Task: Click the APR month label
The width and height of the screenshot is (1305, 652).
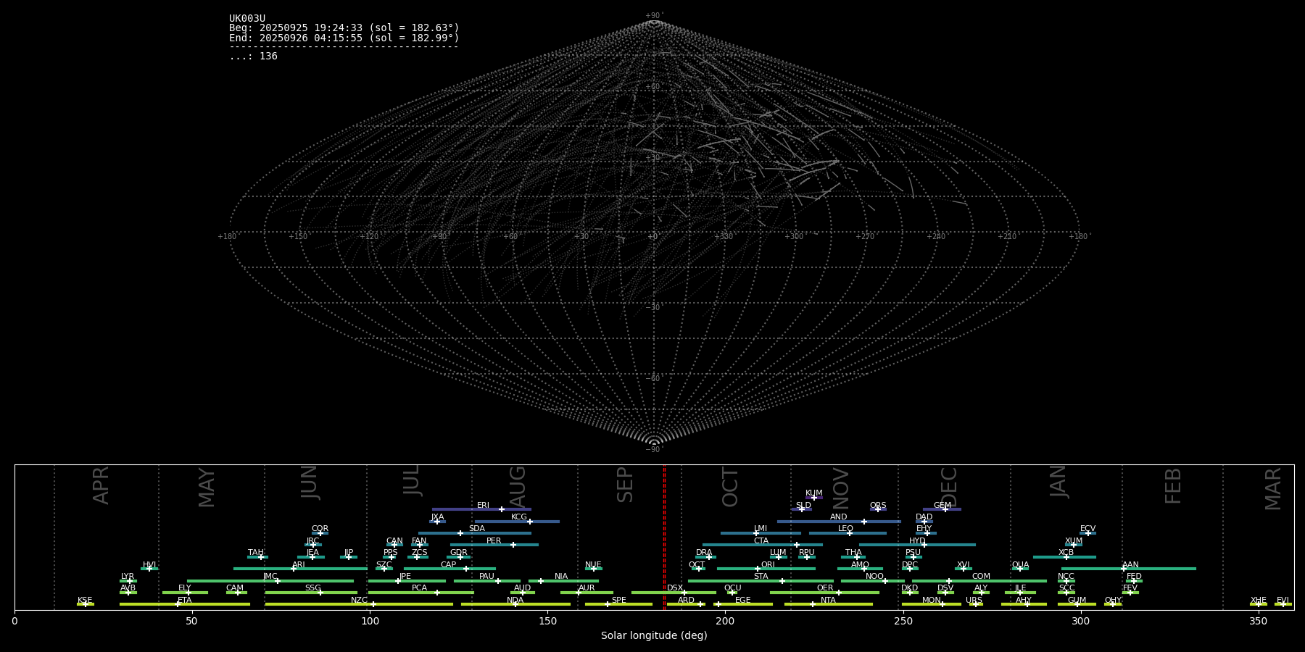Action: [x=101, y=486]
